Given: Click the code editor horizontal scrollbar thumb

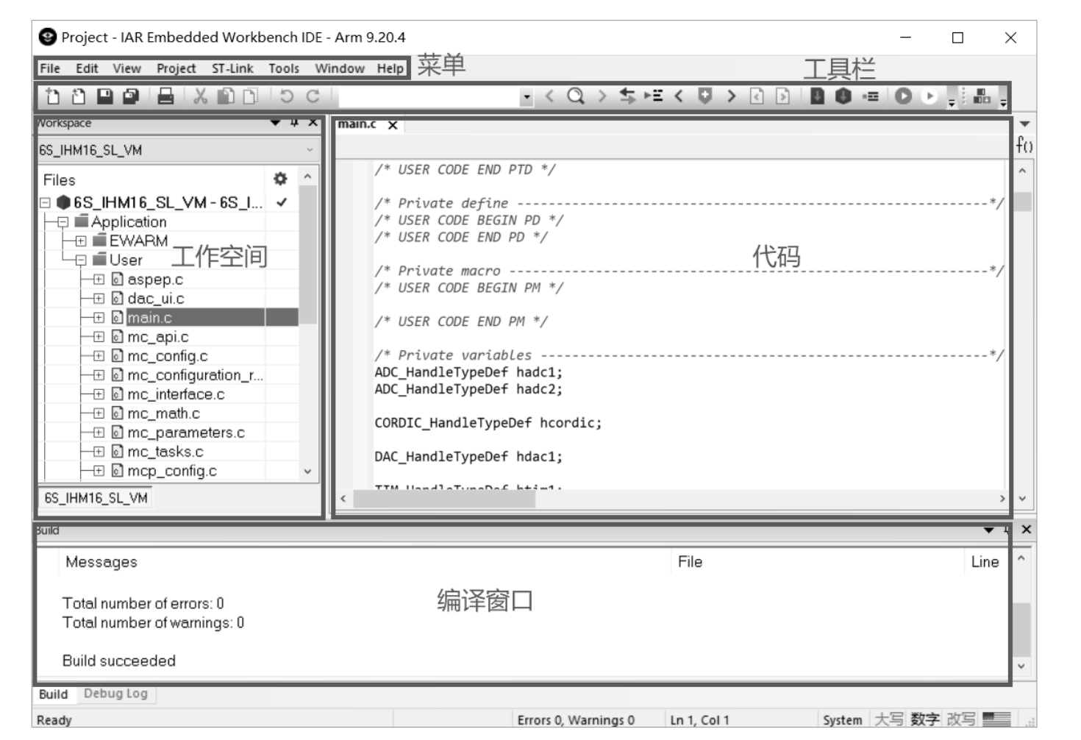Looking at the screenshot, I should coord(444,499).
